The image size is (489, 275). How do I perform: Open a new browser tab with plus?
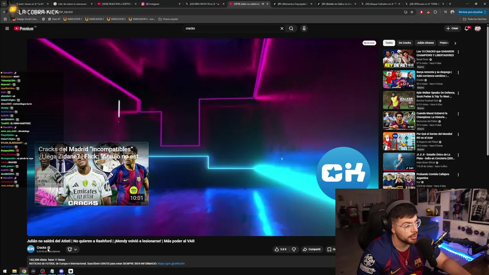point(450,4)
